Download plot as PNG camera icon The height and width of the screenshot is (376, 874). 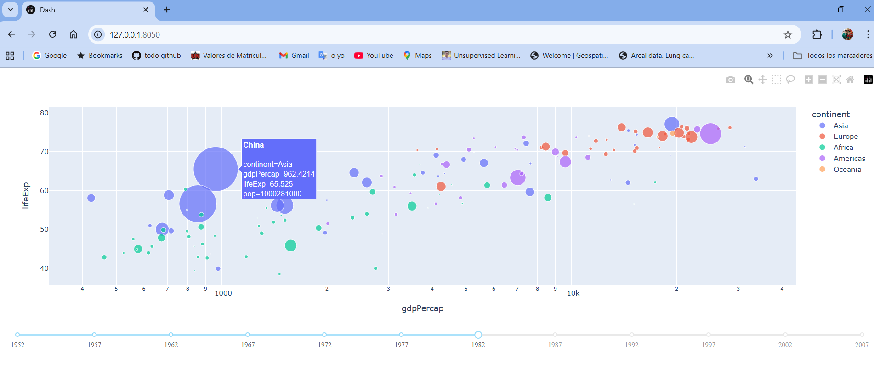pos(730,80)
